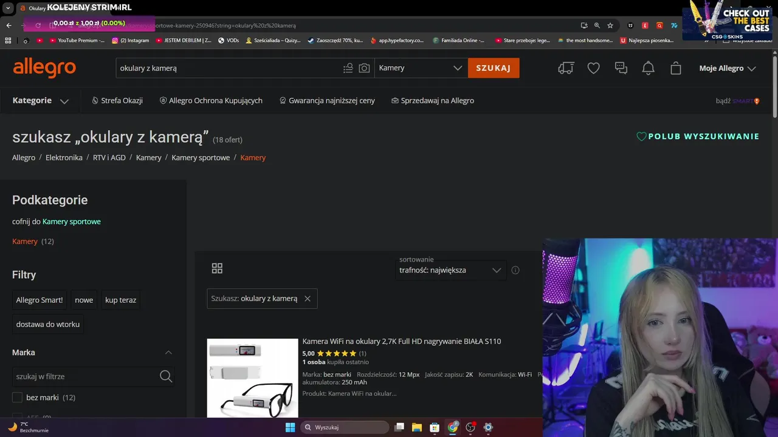Collapse the 'Marka' filter section
This screenshot has width=778, height=437.
pos(168,353)
